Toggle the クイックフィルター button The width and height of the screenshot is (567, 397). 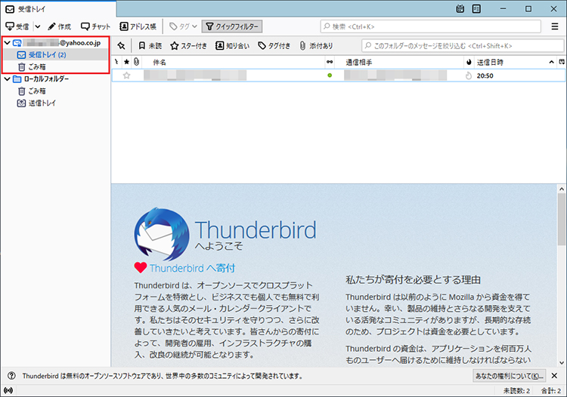232,26
